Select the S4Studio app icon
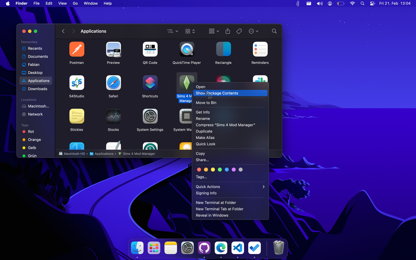 (x=77, y=83)
